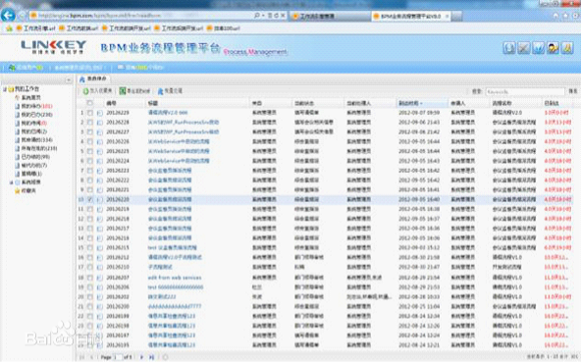Select the to-do tab above the table toolbar
This screenshot has height=362, width=581.
click(x=94, y=78)
